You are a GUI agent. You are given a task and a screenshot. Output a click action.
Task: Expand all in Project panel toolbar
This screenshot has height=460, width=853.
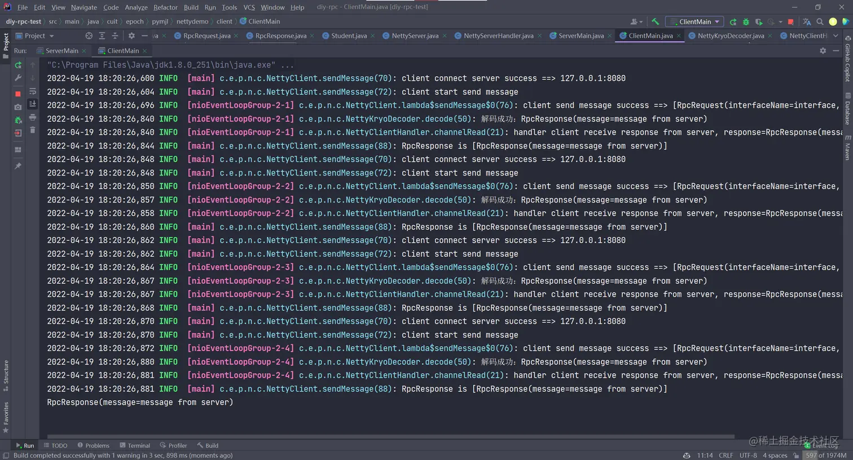(x=102, y=36)
